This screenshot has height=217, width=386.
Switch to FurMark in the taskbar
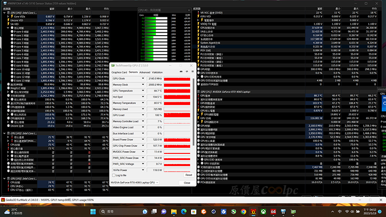(x=253, y=212)
